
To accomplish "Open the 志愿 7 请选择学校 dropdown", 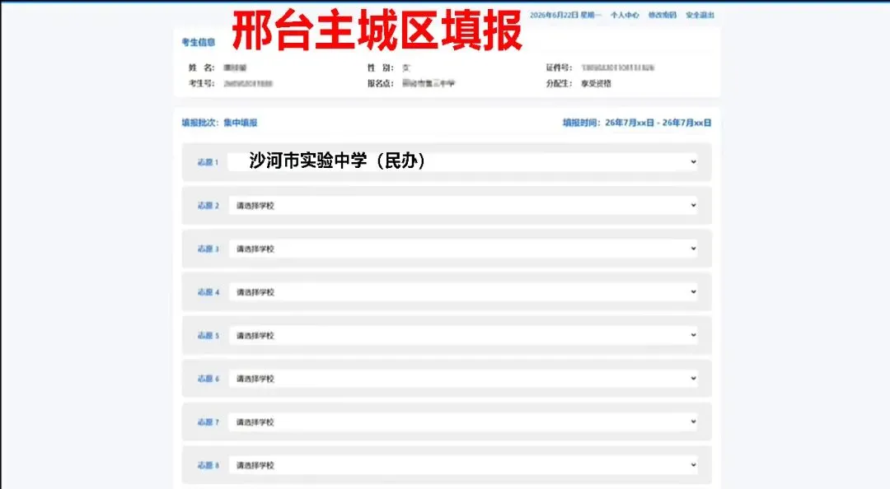I will [463, 421].
